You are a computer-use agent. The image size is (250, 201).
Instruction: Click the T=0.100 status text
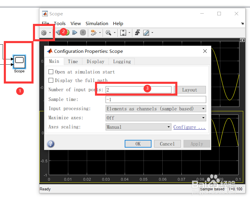tap(236, 189)
